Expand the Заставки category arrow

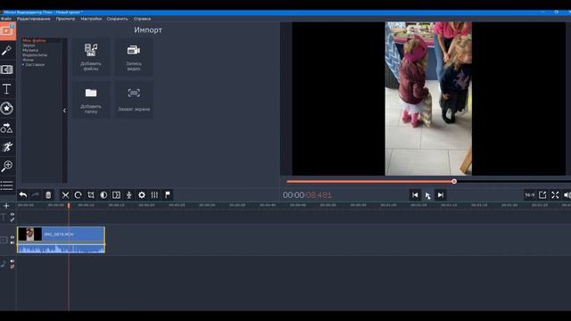pyautogui.click(x=23, y=65)
